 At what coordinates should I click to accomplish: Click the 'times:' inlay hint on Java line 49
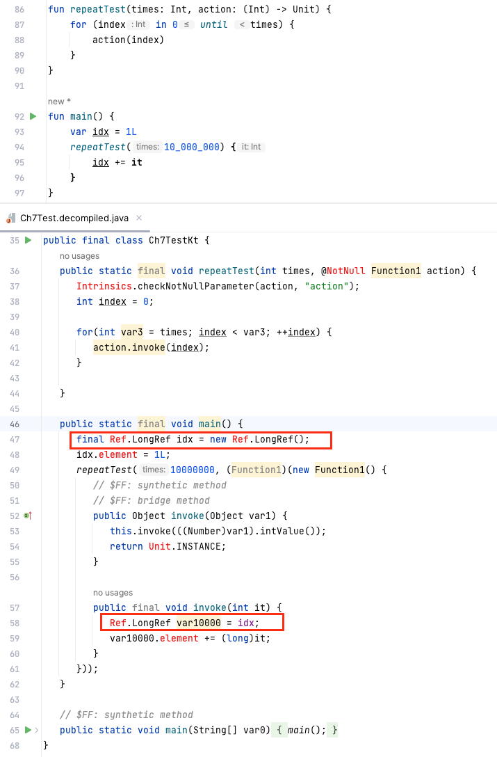(154, 470)
